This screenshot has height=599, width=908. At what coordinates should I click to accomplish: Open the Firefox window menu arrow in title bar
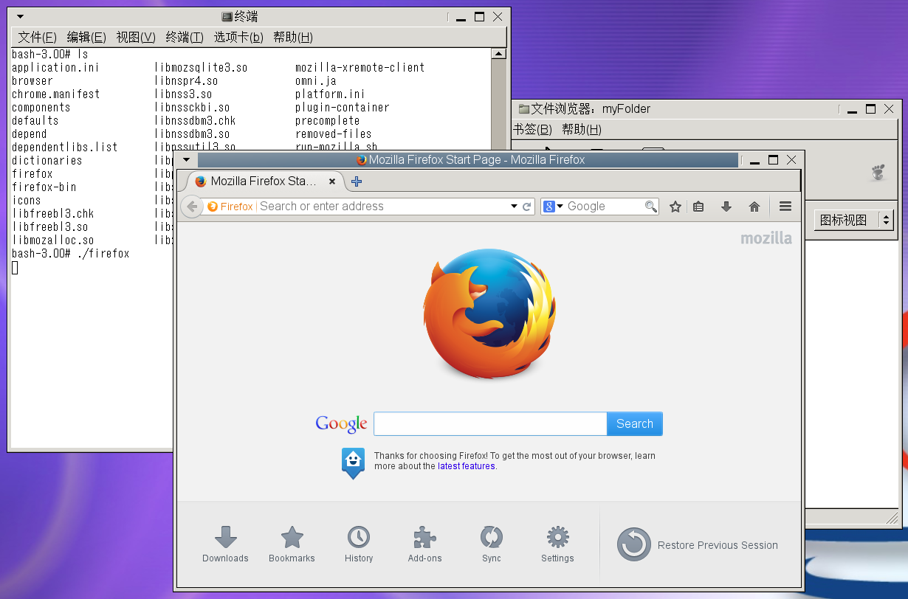186,159
